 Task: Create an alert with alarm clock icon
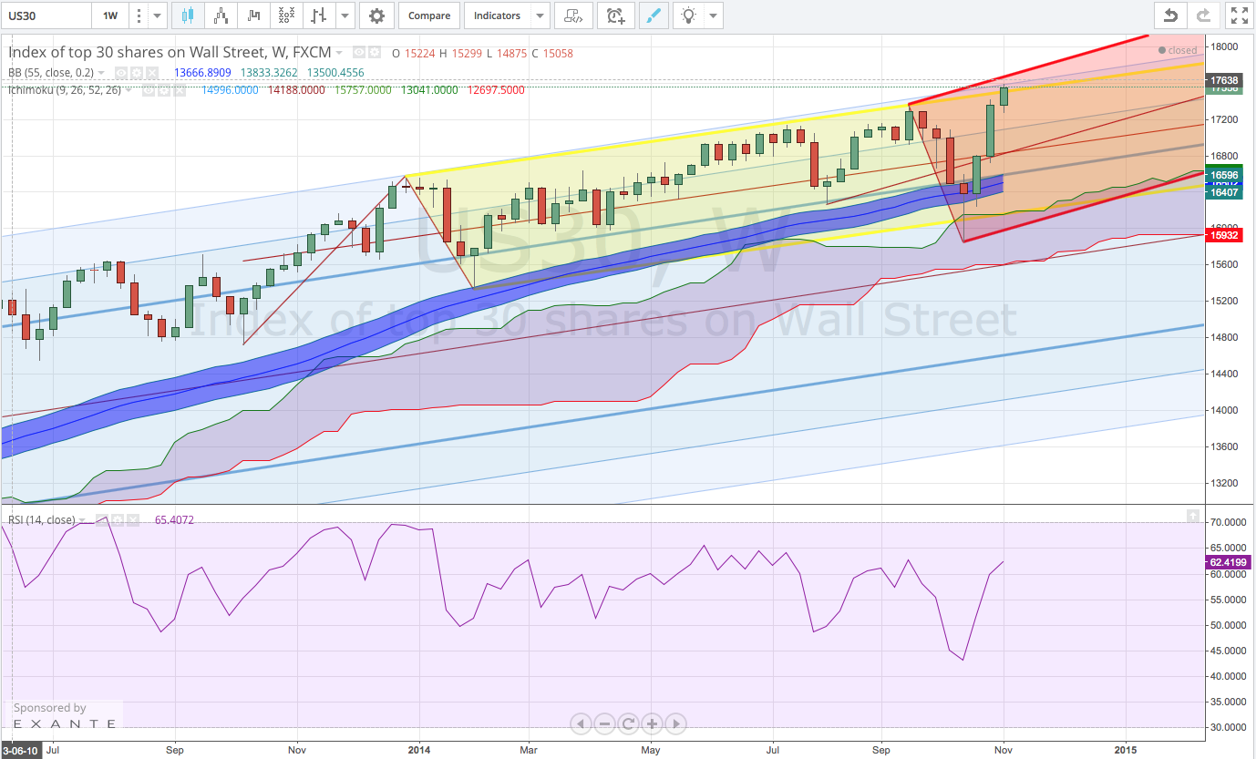click(x=616, y=15)
